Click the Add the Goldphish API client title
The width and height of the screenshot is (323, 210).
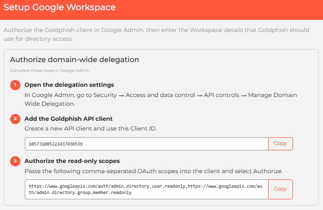click(68, 119)
